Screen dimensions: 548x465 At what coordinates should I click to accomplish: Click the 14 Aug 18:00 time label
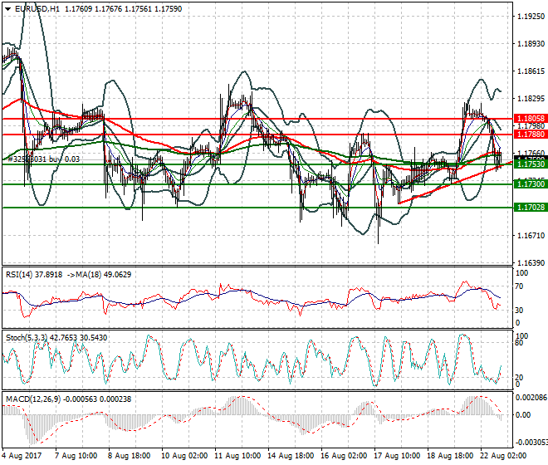coord(291,456)
